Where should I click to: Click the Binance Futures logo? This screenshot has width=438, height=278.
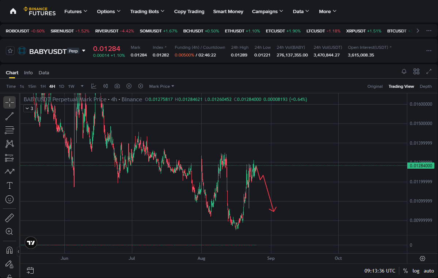click(40, 11)
